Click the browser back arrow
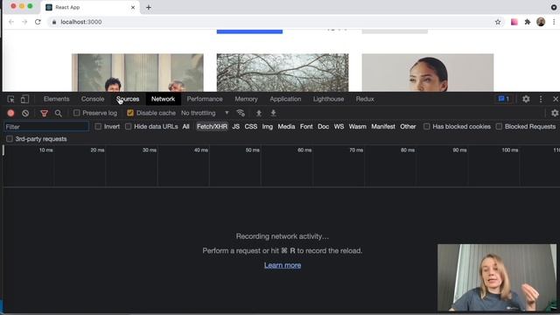The width and height of the screenshot is (560, 315). point(11,22)
